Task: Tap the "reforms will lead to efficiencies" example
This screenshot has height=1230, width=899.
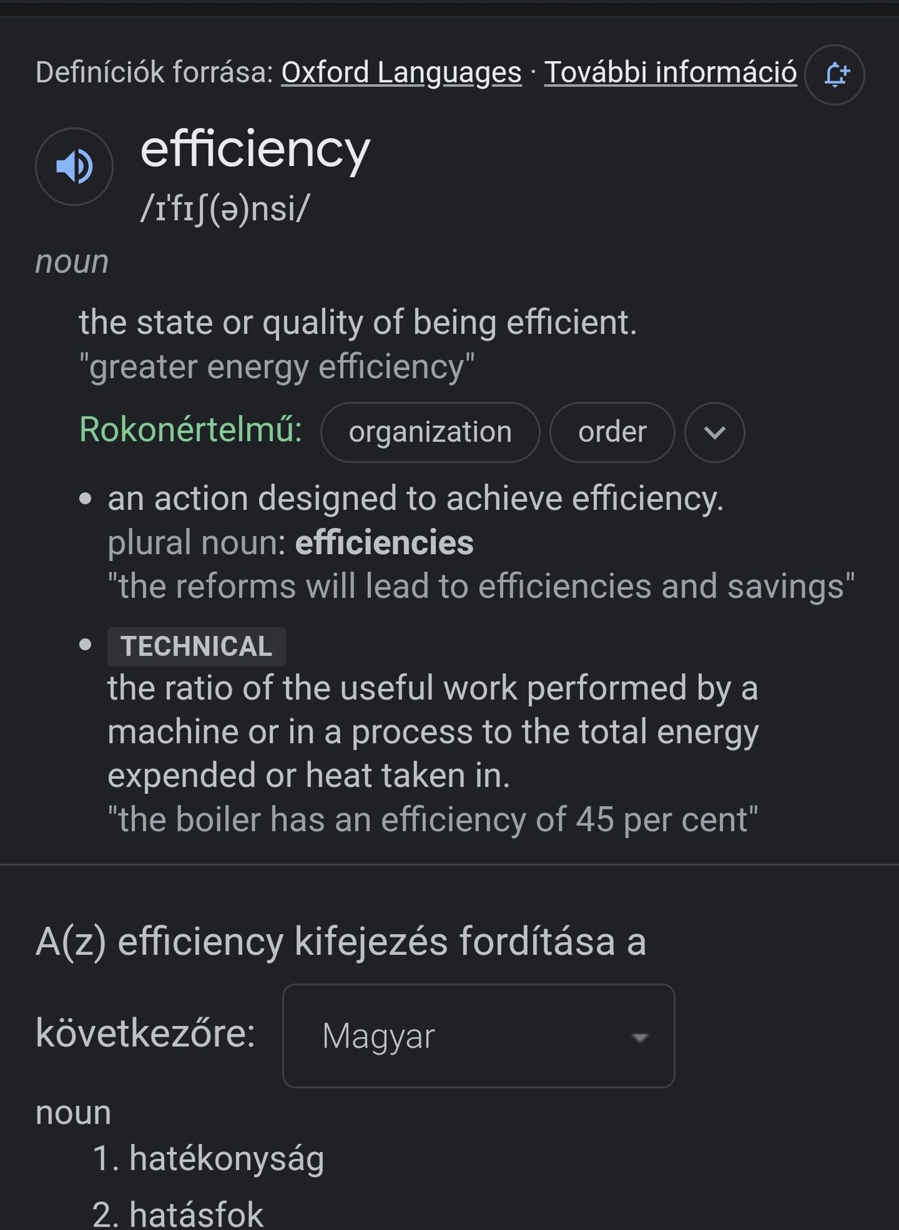Action: [481, 586]
